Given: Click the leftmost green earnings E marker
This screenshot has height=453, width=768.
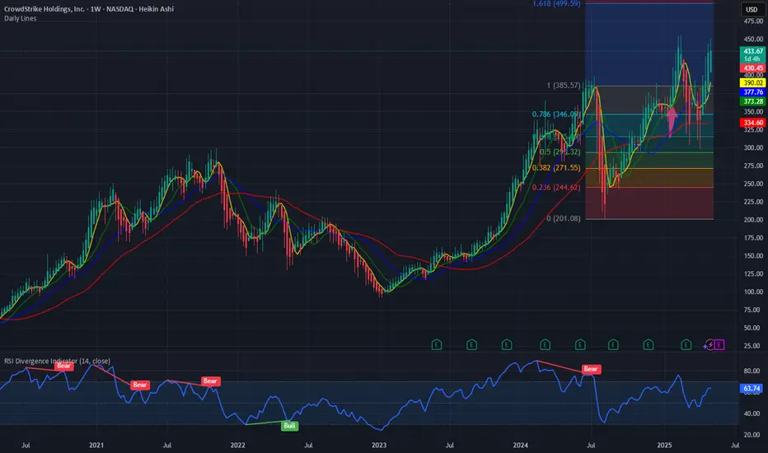Looking at the screenshot, I should [x=437, y=345].
